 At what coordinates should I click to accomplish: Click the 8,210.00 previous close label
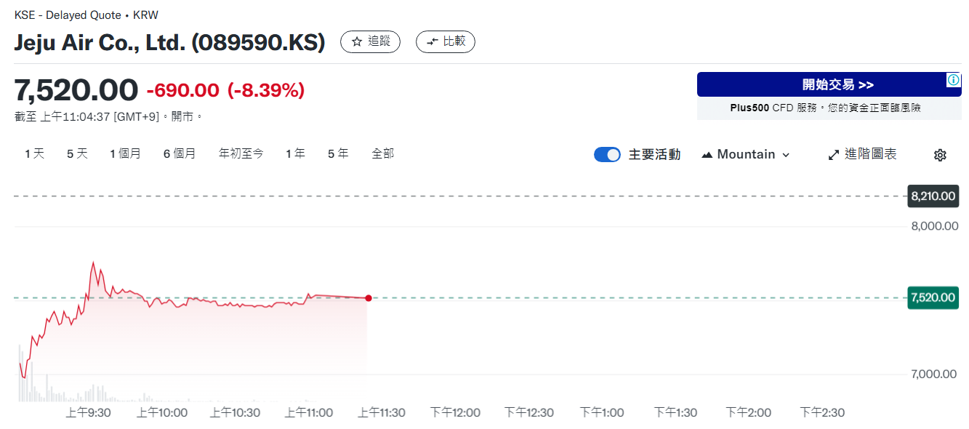pyautogui.click(x=933, y=196)
